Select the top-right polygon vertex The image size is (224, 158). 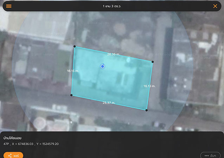(x=153, y=62)
